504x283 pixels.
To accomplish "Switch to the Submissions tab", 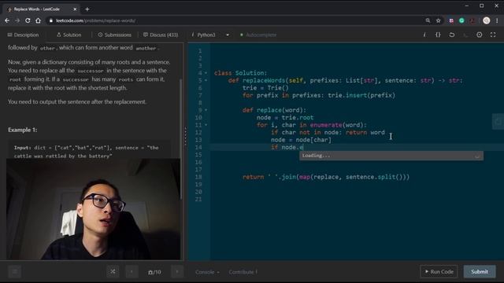I will [x=115, y=35].
